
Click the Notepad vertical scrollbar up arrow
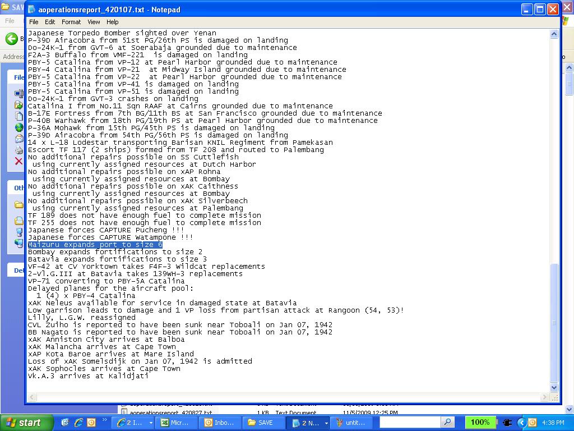pos(554,34)
